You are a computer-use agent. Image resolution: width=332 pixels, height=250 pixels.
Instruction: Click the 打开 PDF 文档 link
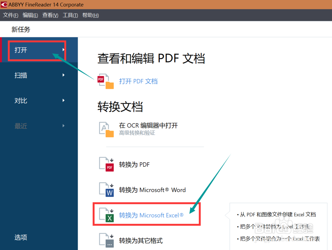click(x=138, y=81)
